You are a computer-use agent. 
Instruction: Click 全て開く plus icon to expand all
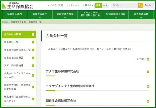[148, 59]
